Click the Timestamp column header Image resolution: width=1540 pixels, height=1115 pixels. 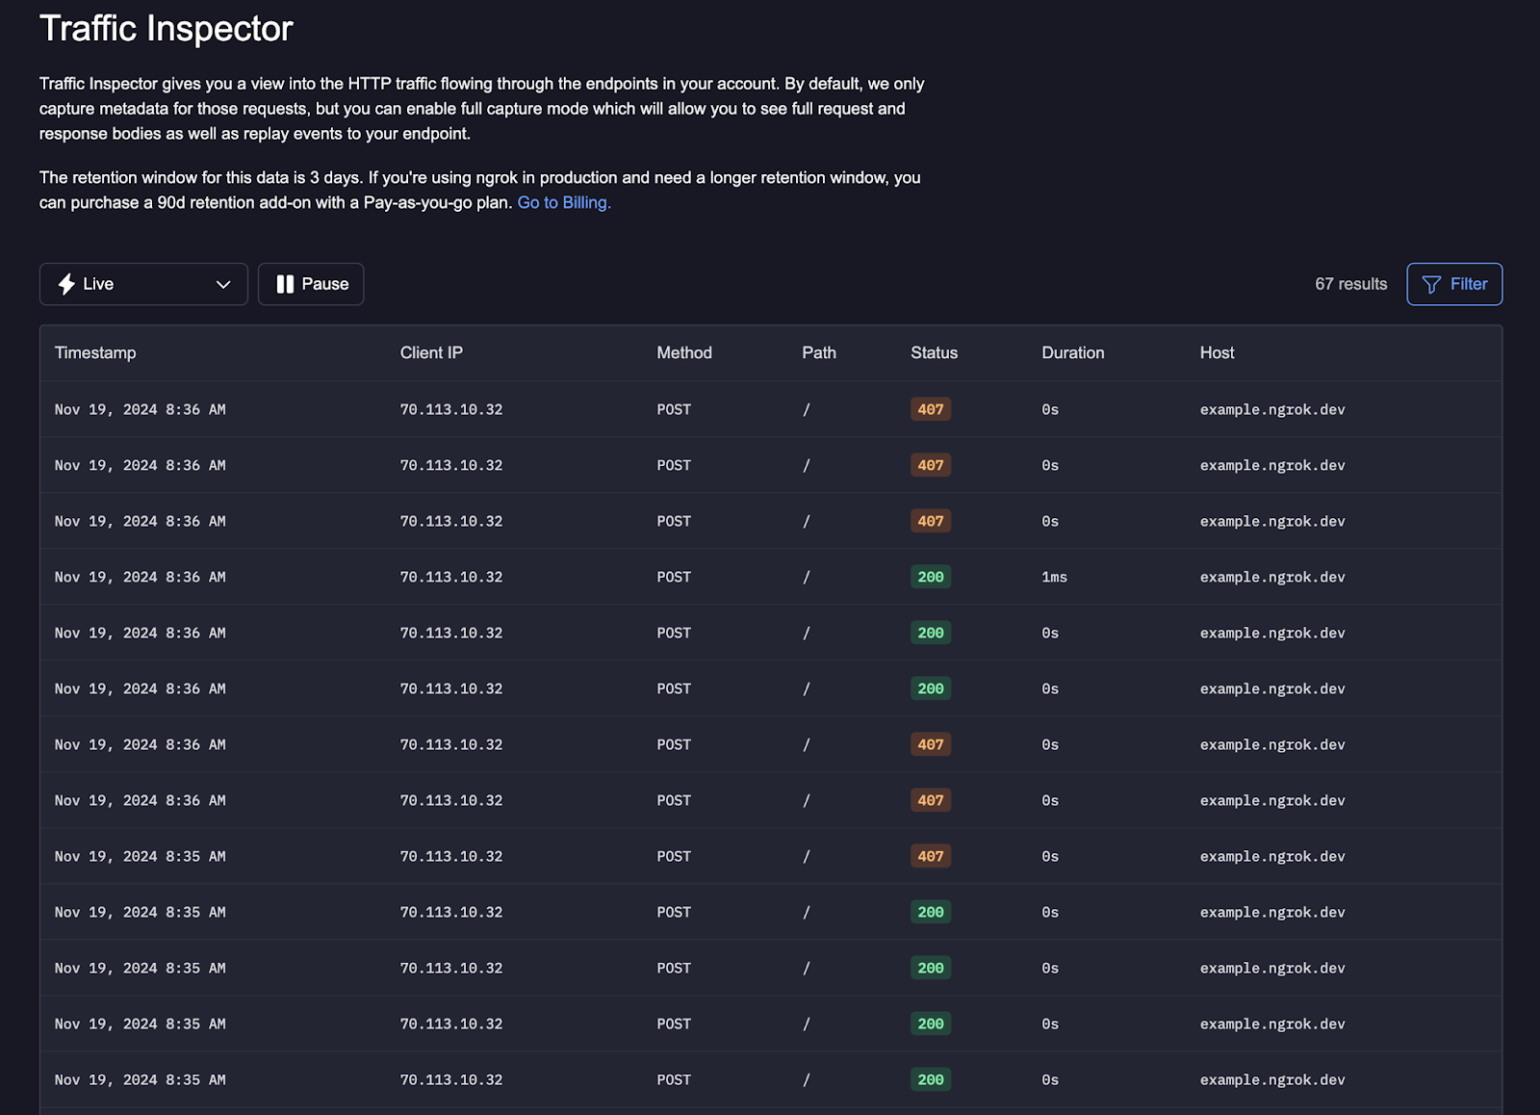pos(95,352)
